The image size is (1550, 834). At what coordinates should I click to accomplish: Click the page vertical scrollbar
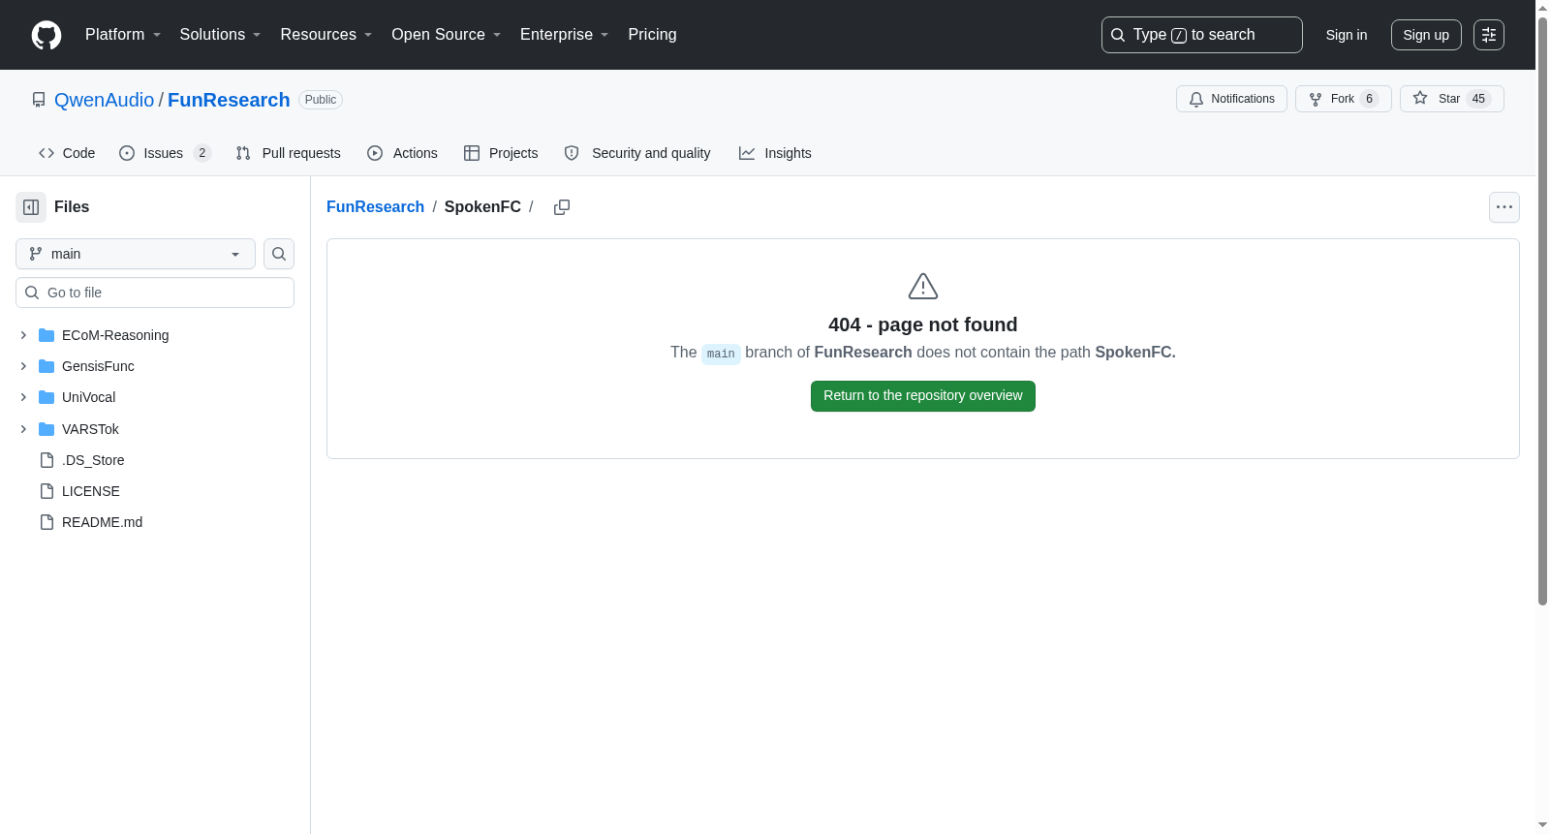pos(1542,310)
